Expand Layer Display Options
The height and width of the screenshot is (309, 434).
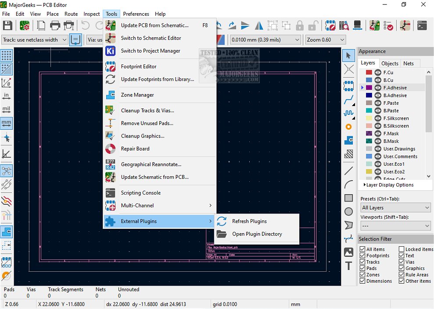pos(388,185)
